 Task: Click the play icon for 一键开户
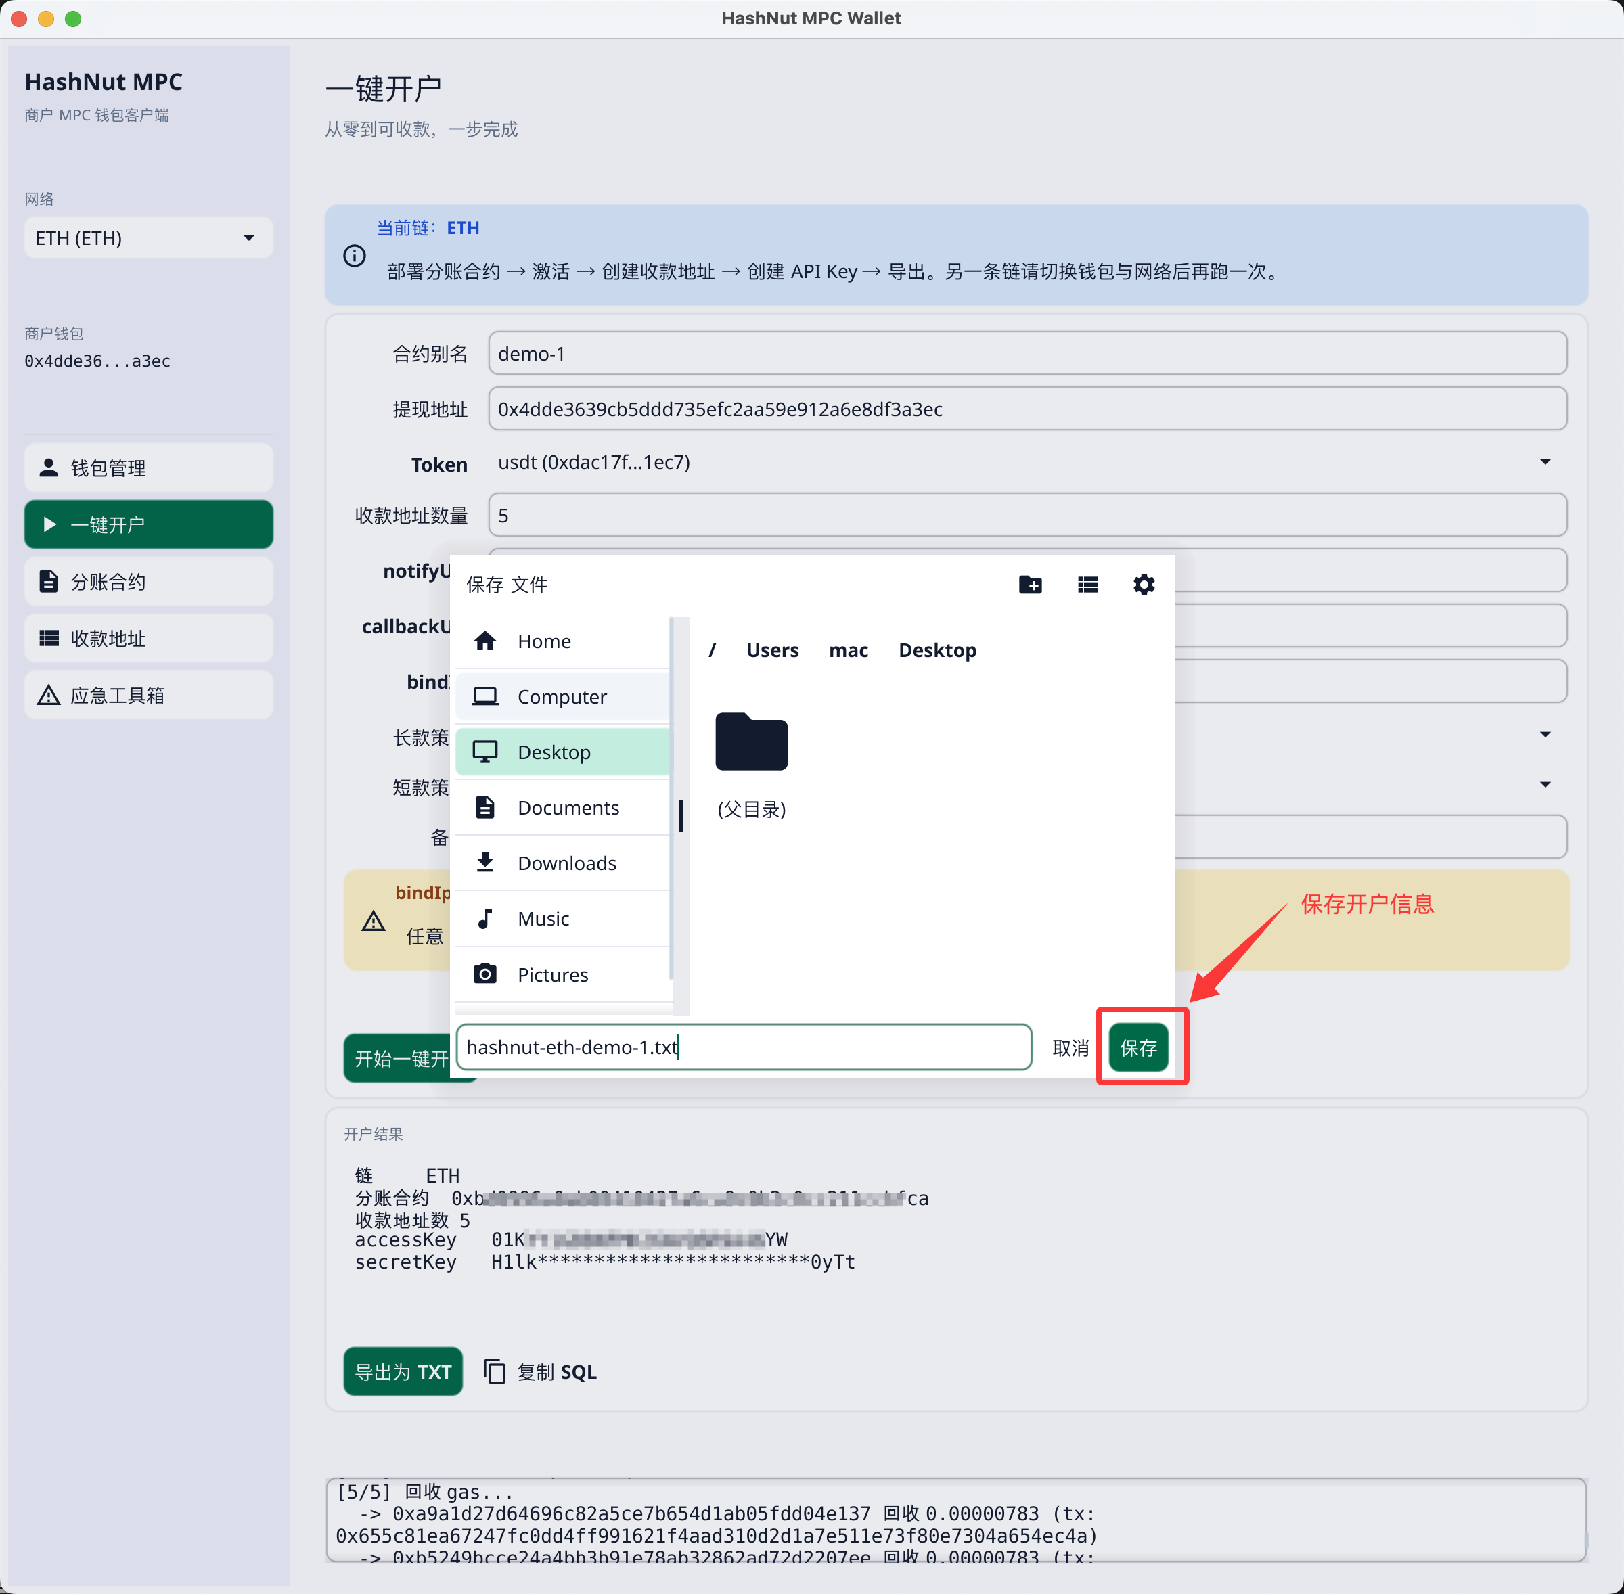click(x=49, y=524)
